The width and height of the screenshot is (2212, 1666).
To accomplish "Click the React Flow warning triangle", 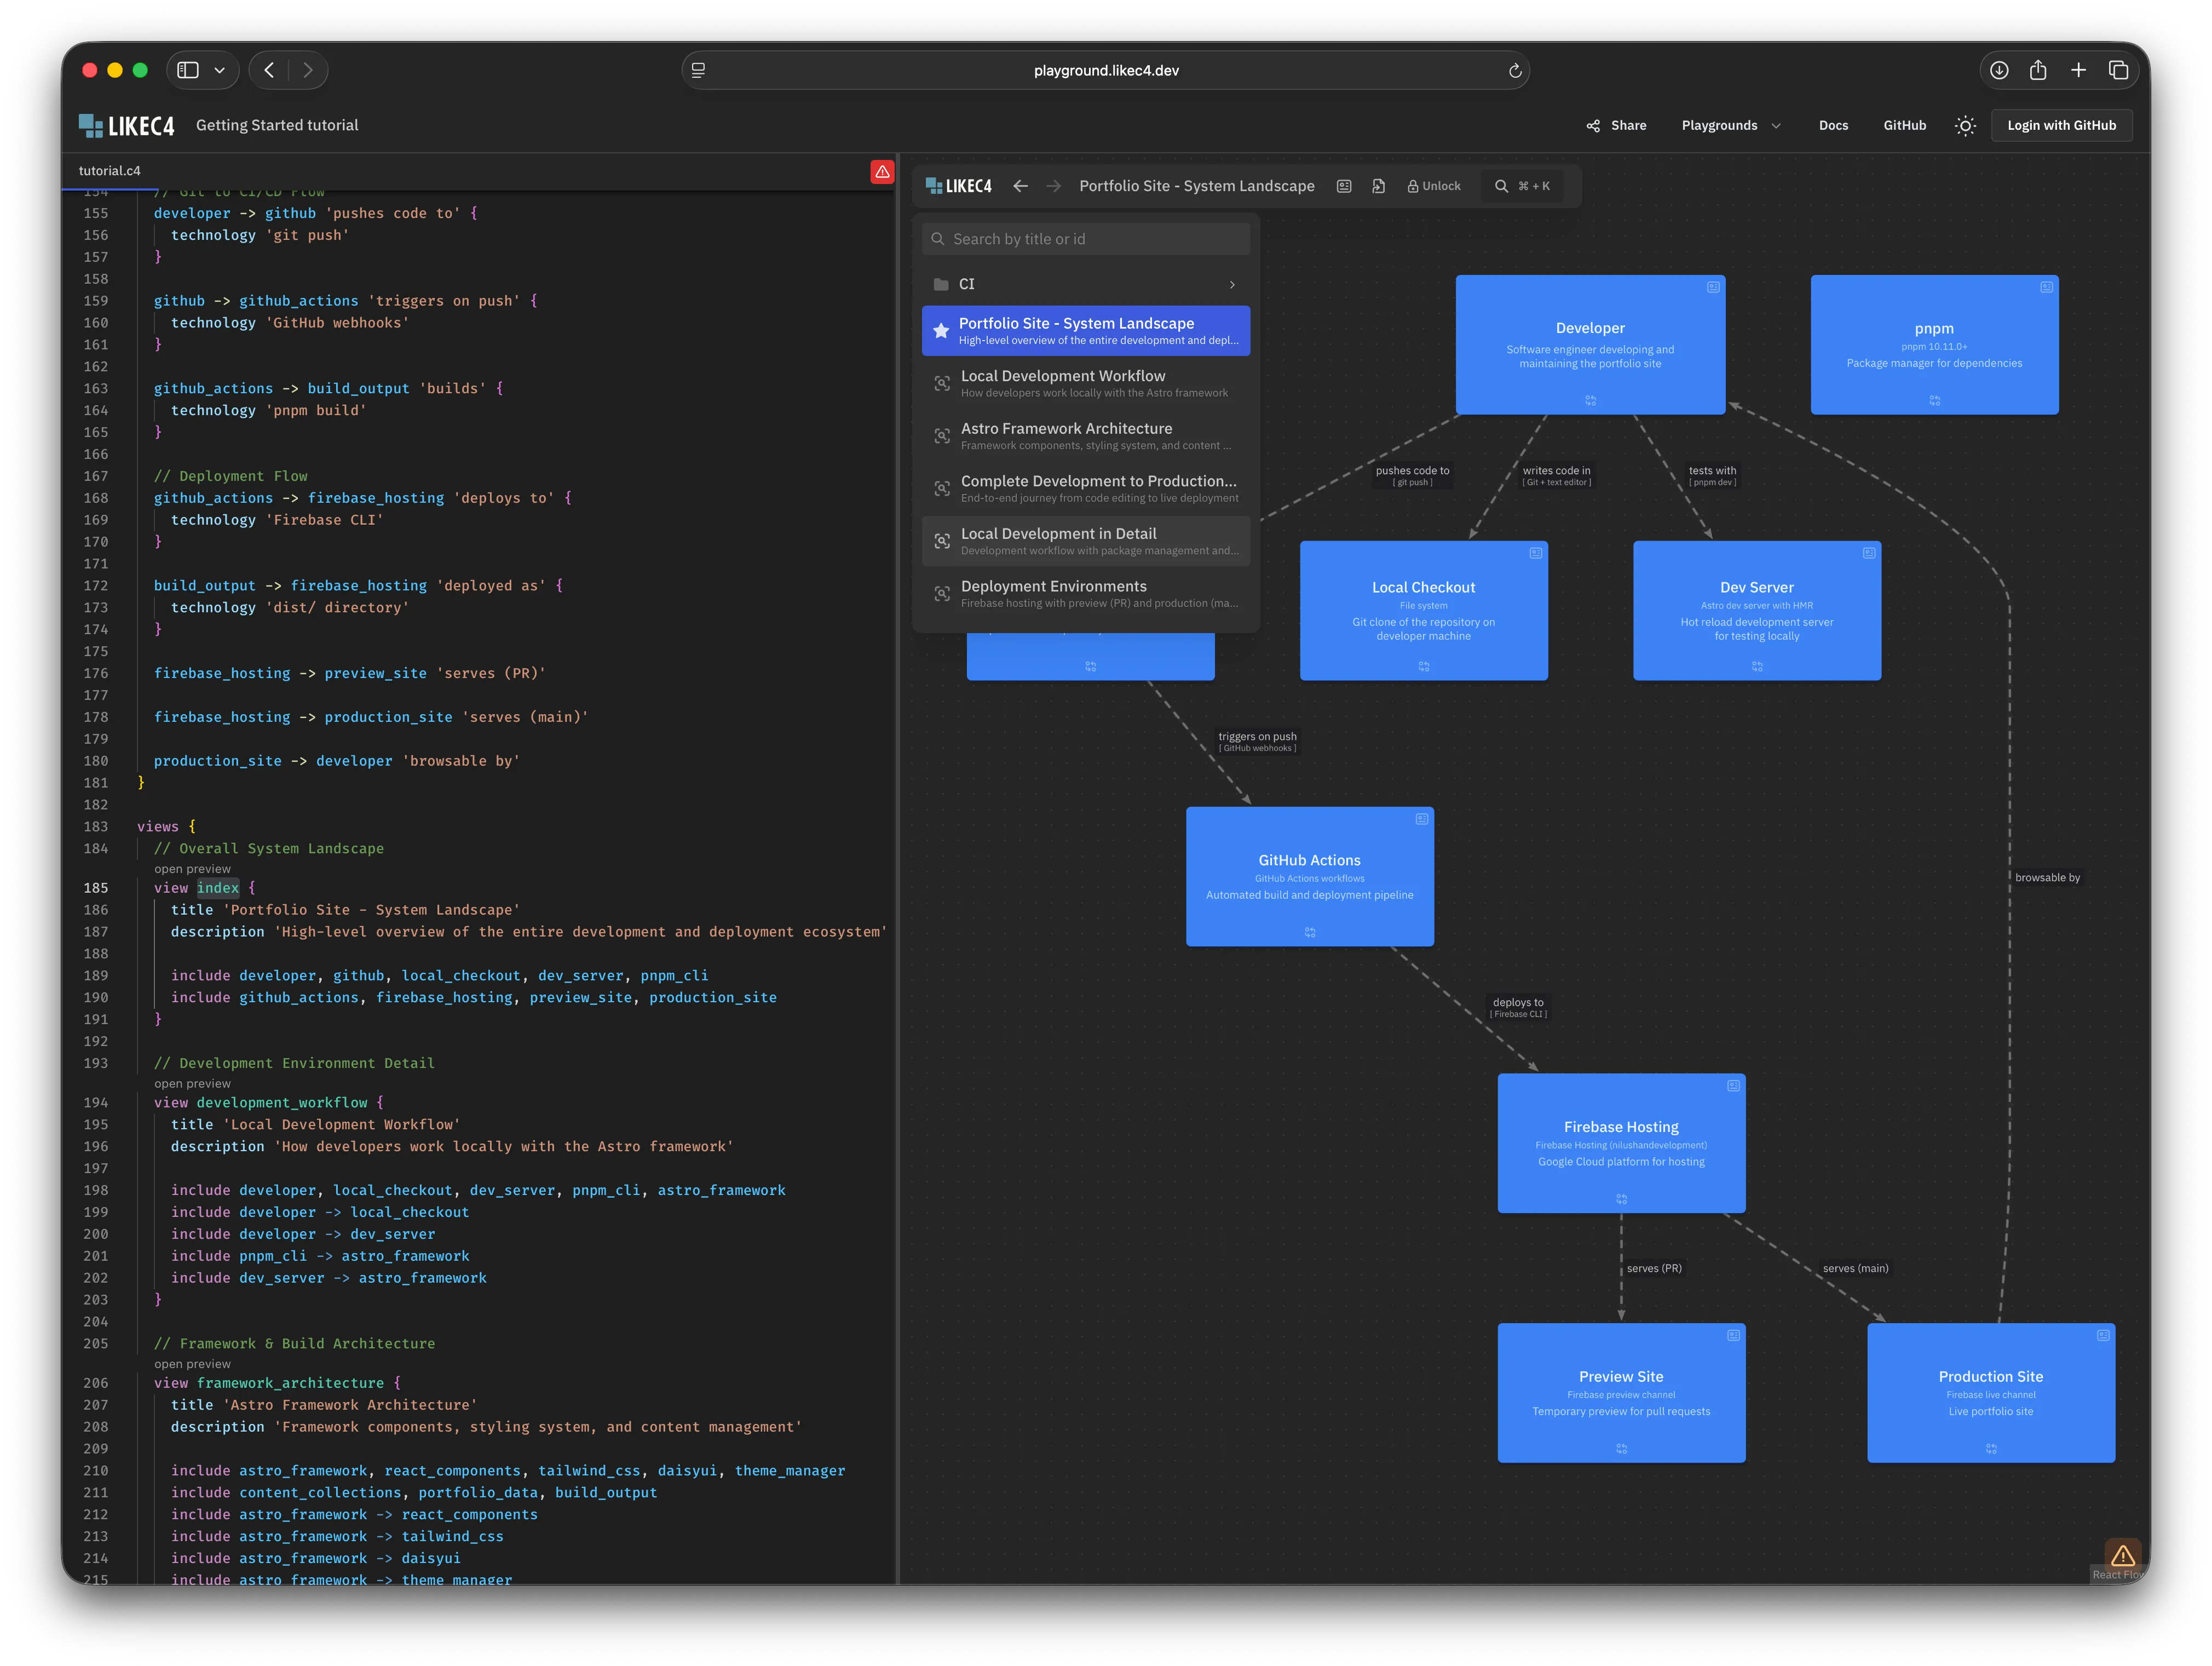I will 2124,1555.
